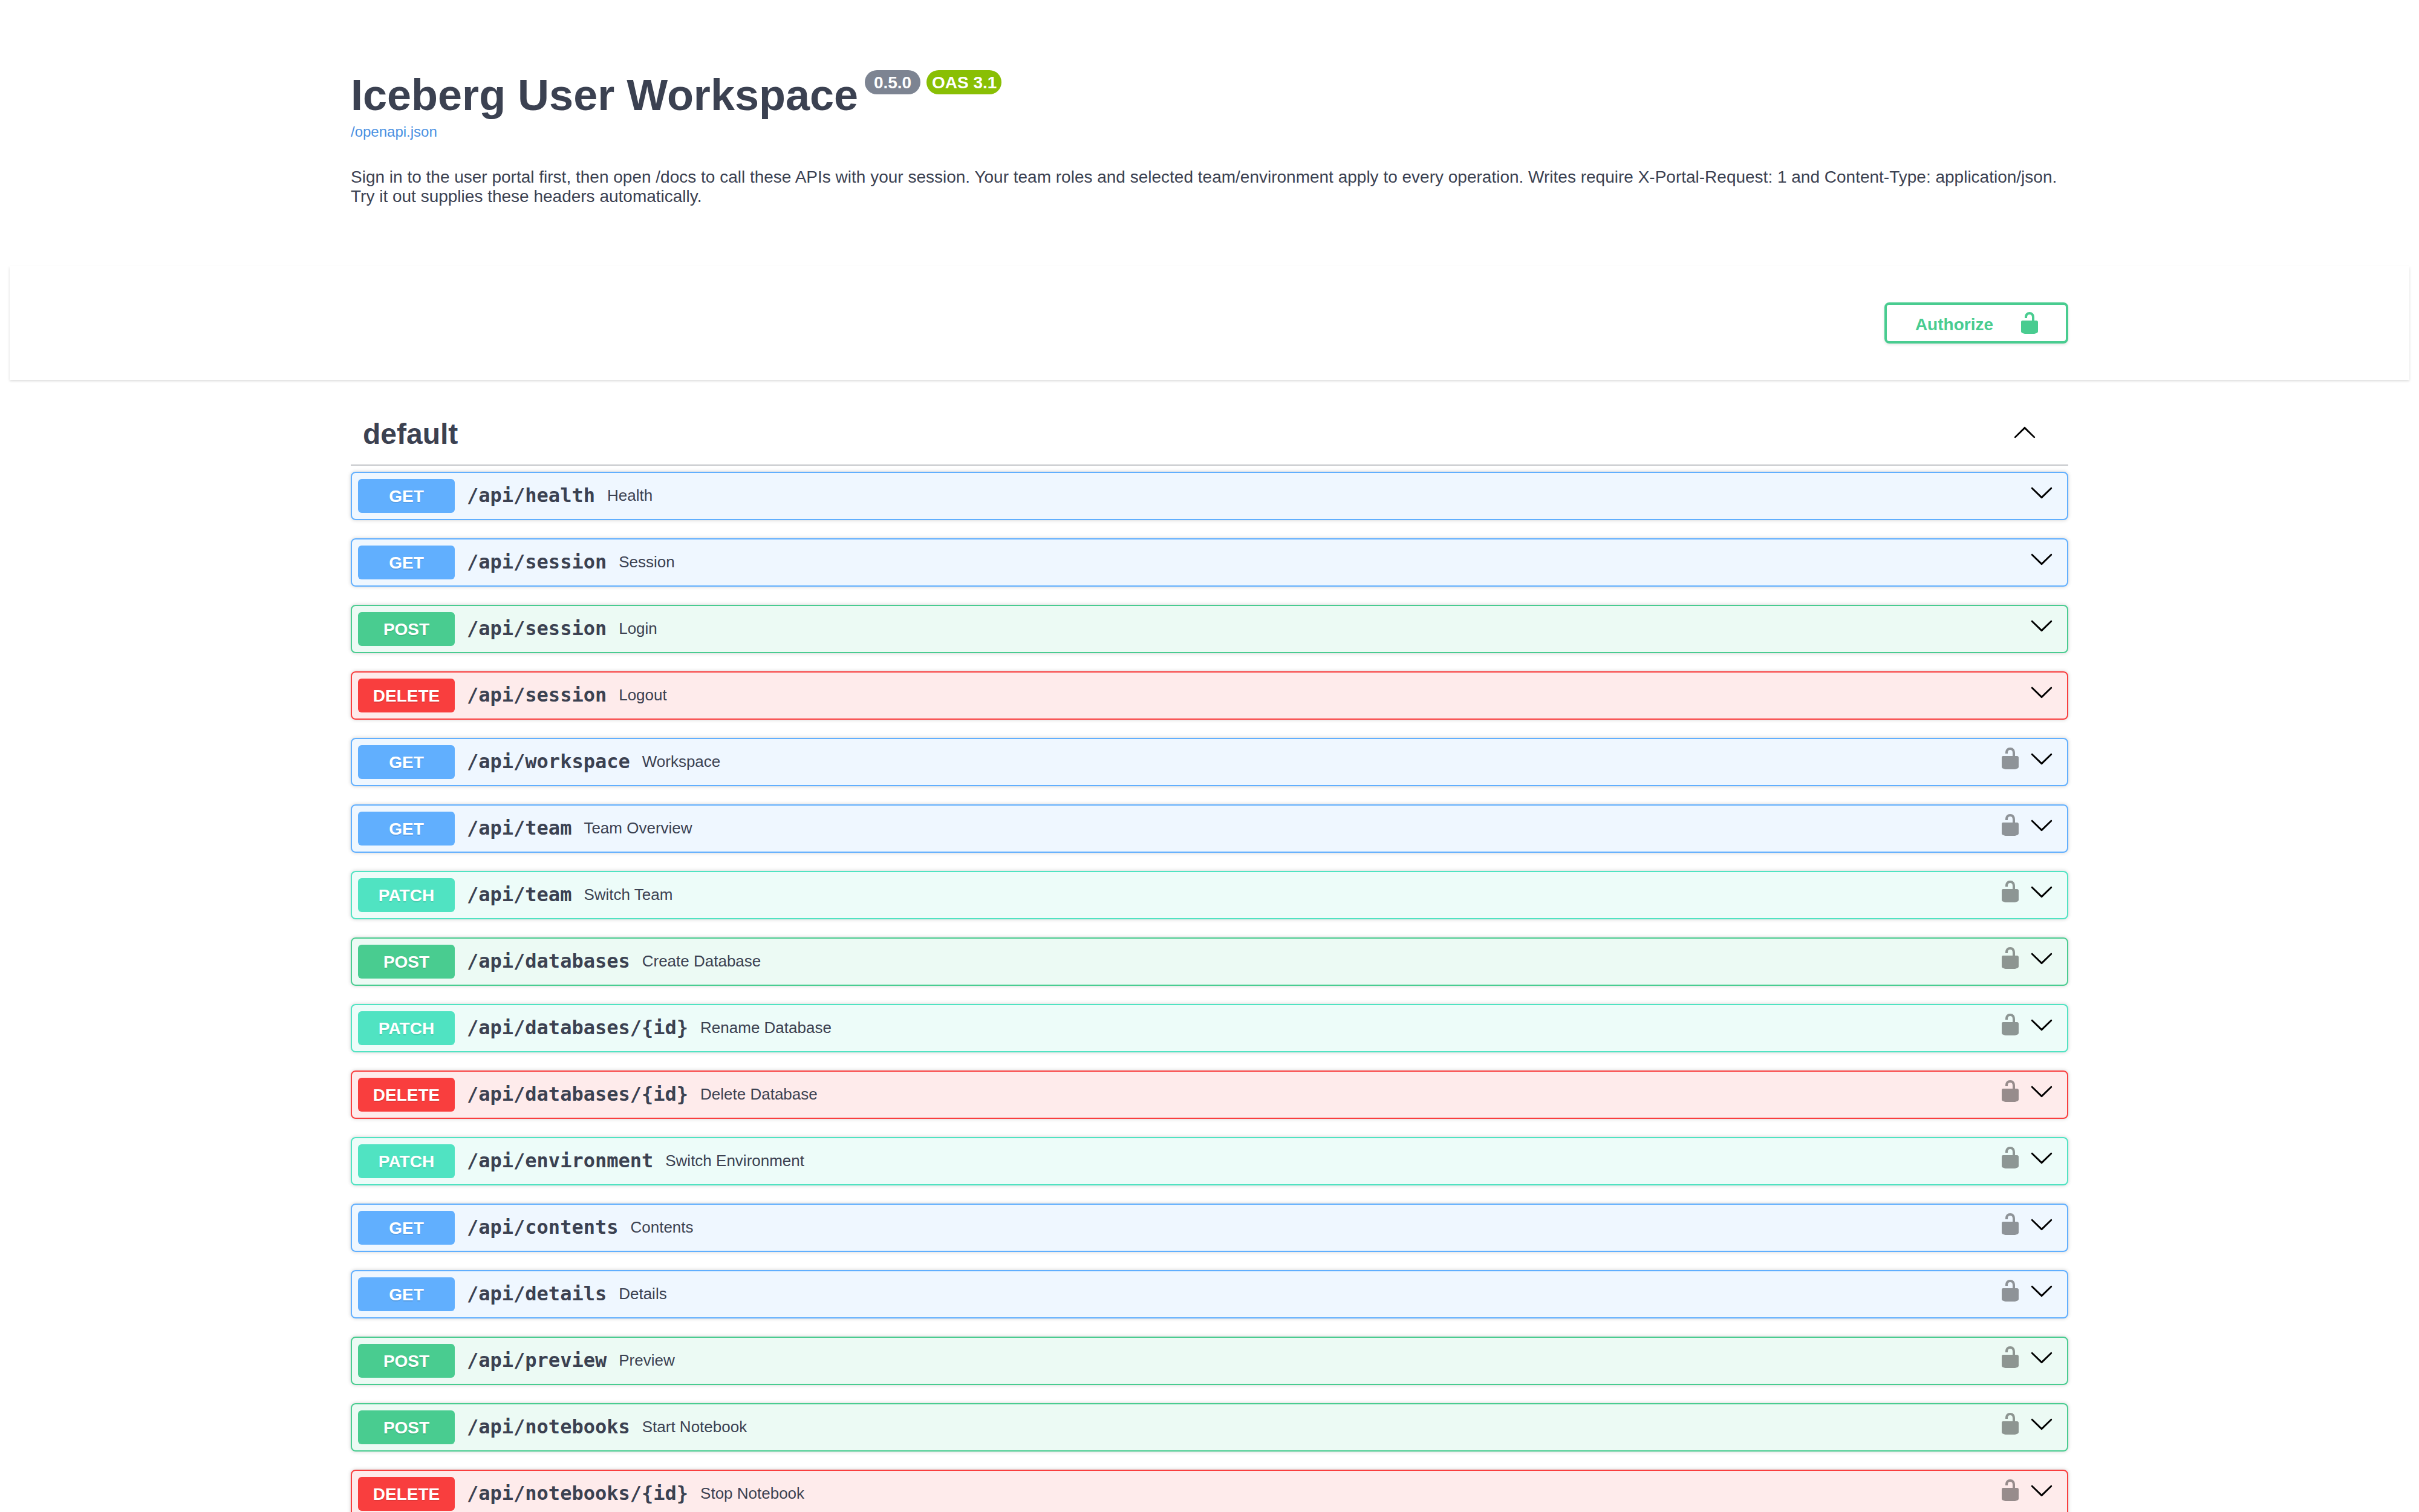The image size is (2419, 1512).
Task: Click the lock icon on Details row
Action: 2009,1291
